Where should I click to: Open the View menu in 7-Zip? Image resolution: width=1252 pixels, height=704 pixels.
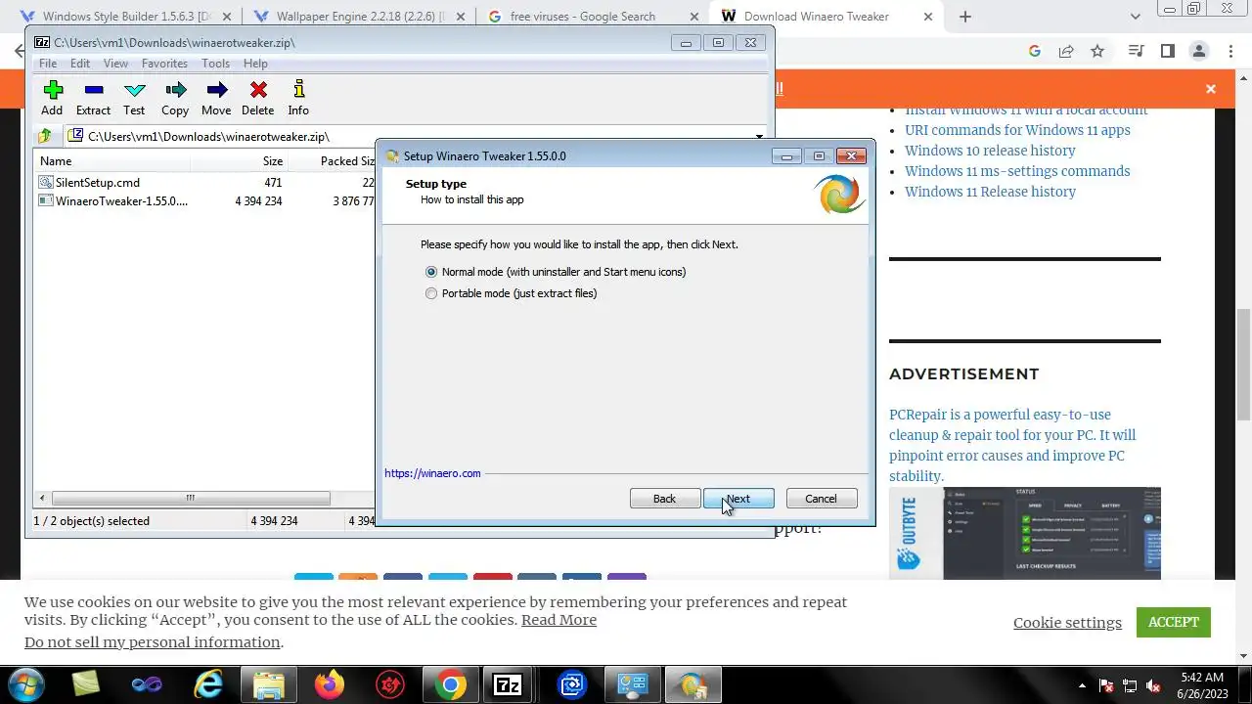[115, 64]
